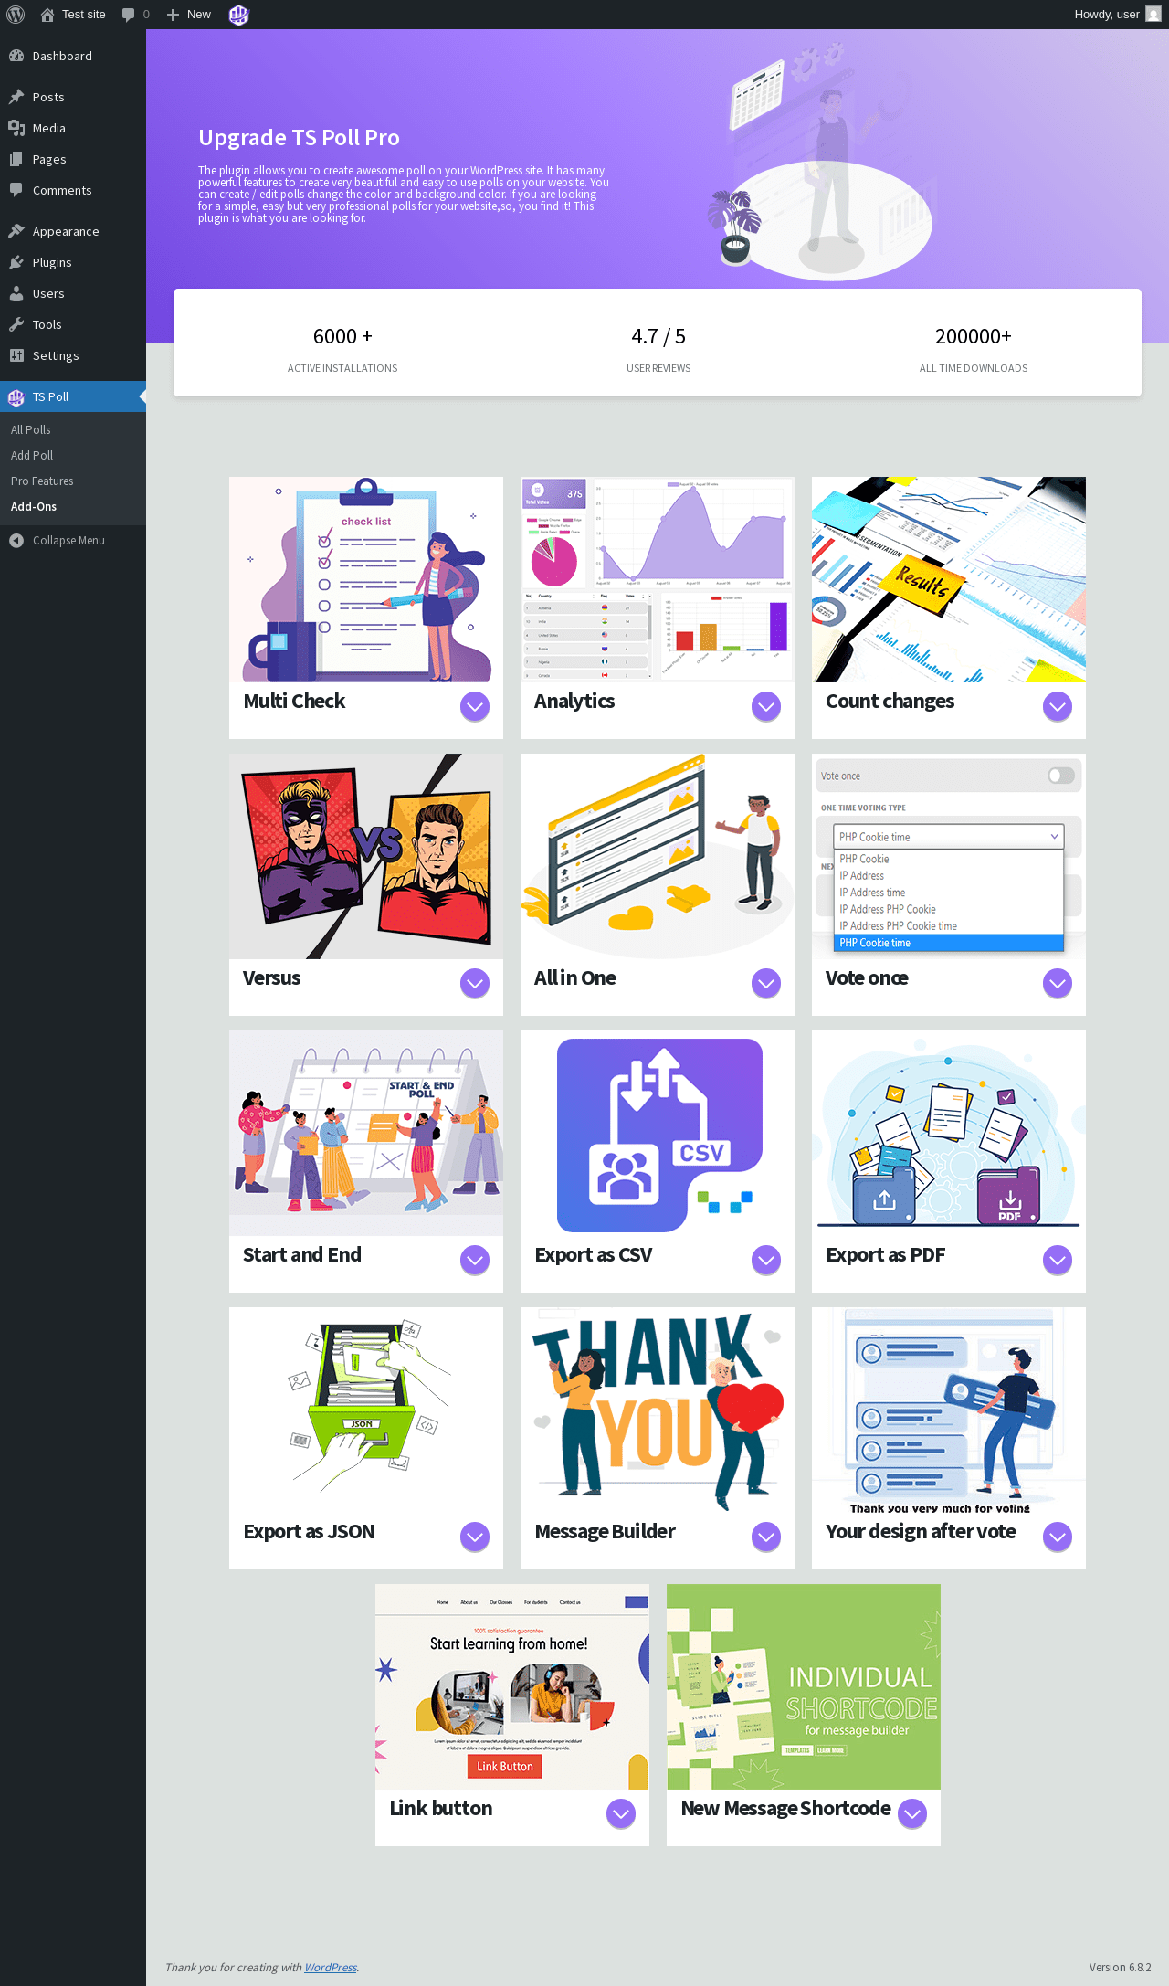This screenshot has height=1986, width=1169.
Task: Expand the Versus add-on
Action: pyautogui.click(x=475, y=983)
